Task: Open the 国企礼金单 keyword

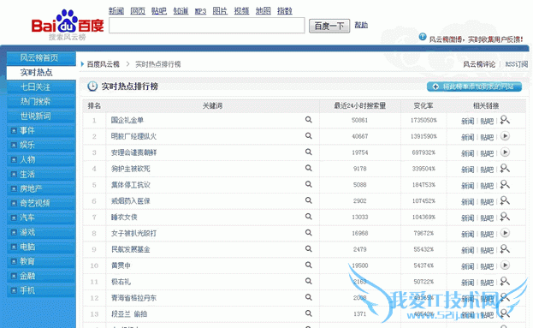Action: 127,120
